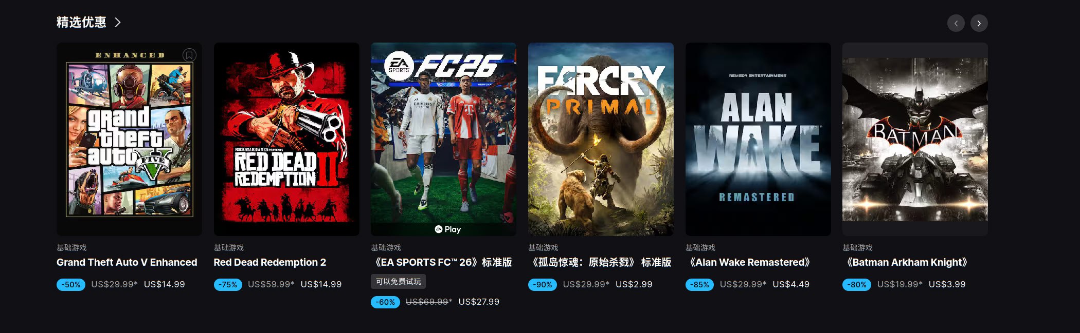The width and height of the screenshot is (1080, 333).
Task: Open Red Dead Redemption 2 cover art
Action: 286,139
